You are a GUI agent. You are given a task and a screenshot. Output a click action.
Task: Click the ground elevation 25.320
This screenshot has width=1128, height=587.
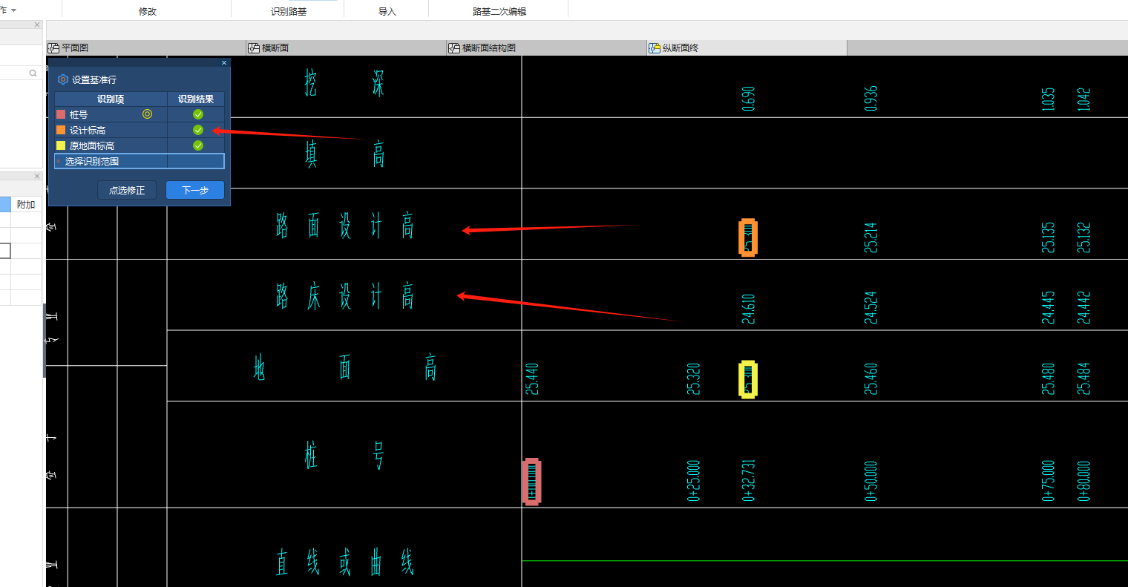click(x=693, y=378)
